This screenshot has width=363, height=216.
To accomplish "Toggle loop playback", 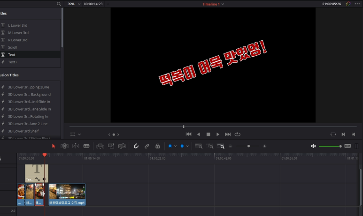I will tap(238, 134).
